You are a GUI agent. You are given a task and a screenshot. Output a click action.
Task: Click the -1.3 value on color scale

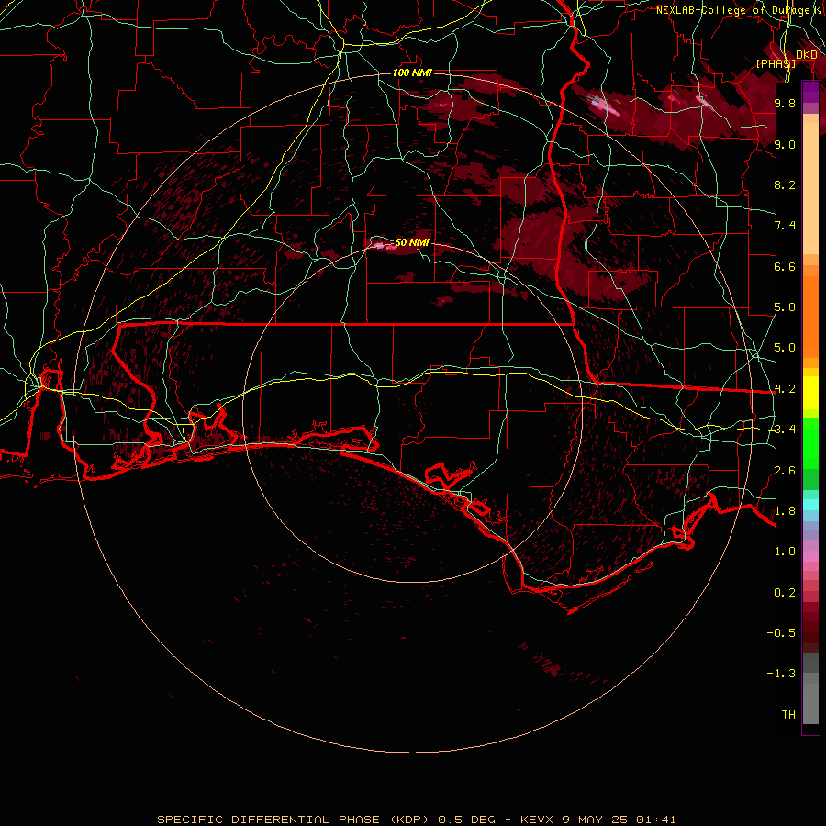click(x=781, y=674)
